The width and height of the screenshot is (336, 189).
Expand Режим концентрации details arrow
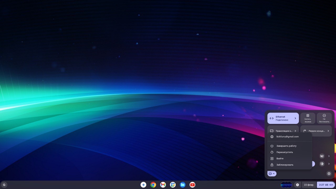click(x=328, y=131)
